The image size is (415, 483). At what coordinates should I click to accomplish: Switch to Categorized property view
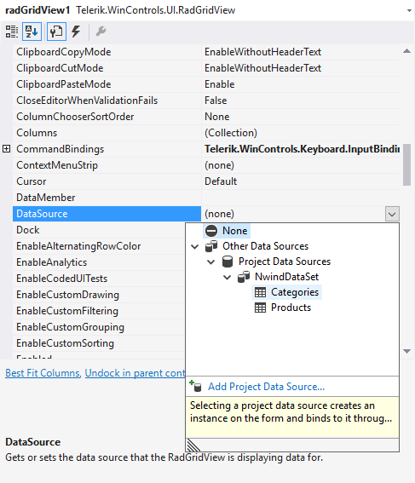(12, 32)
